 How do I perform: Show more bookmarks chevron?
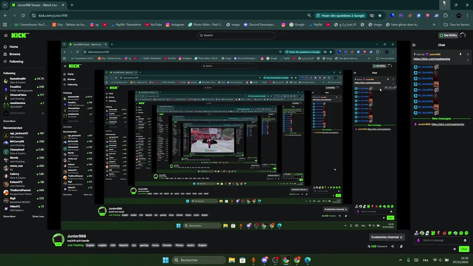[x=434, y=25]
